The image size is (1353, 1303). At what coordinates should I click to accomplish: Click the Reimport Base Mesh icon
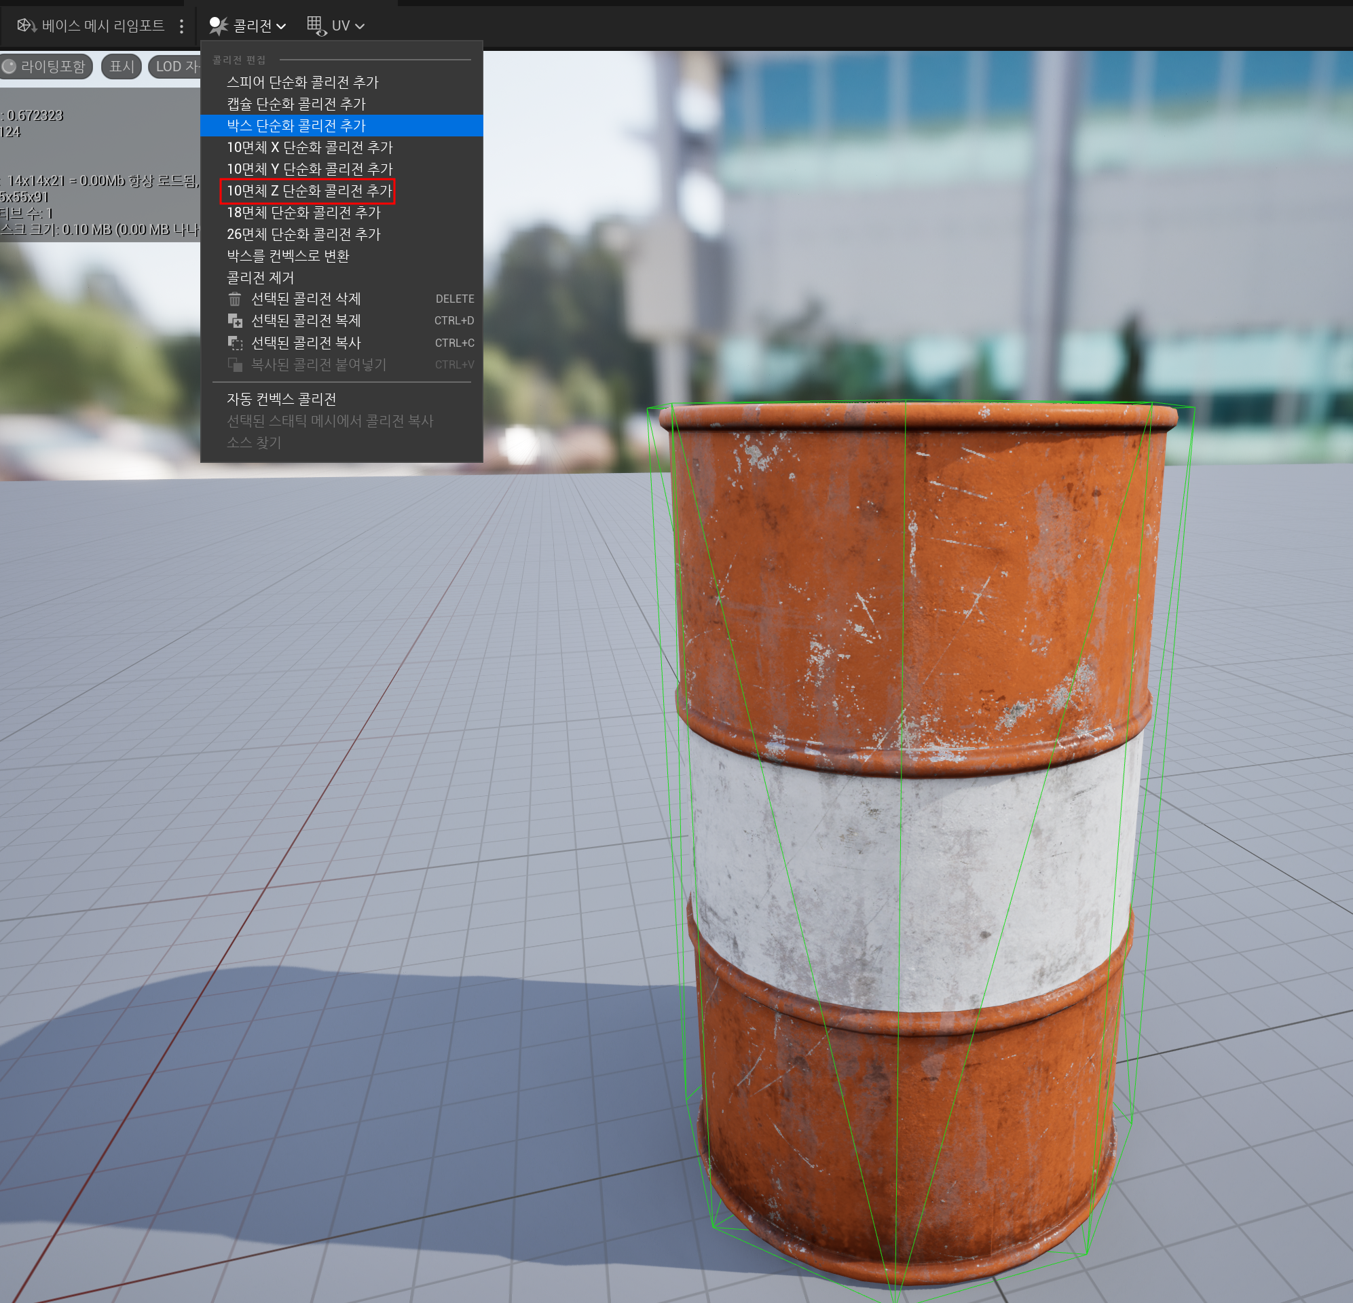[x=26, y=26]
